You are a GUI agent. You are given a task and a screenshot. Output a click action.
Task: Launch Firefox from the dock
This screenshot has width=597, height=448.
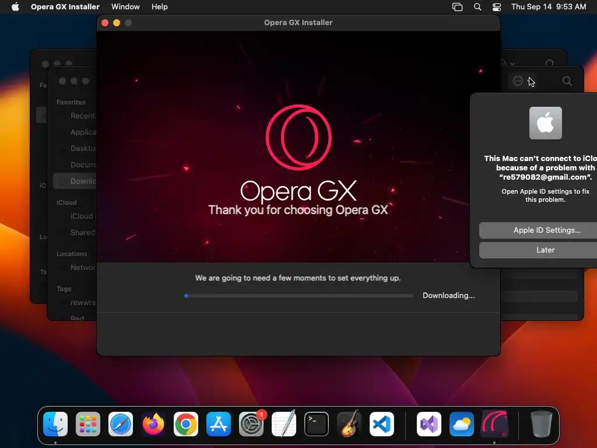click(x=153, y=424)
